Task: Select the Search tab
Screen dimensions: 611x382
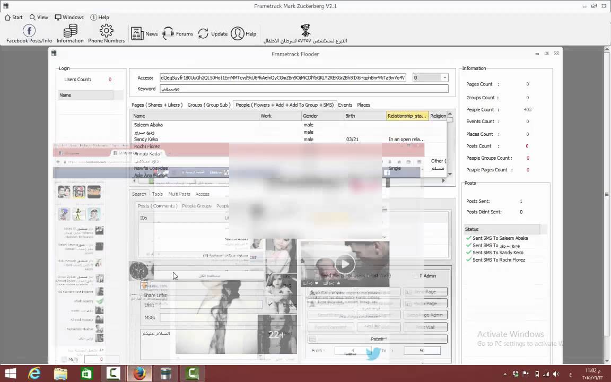Action: pos(139,194)
